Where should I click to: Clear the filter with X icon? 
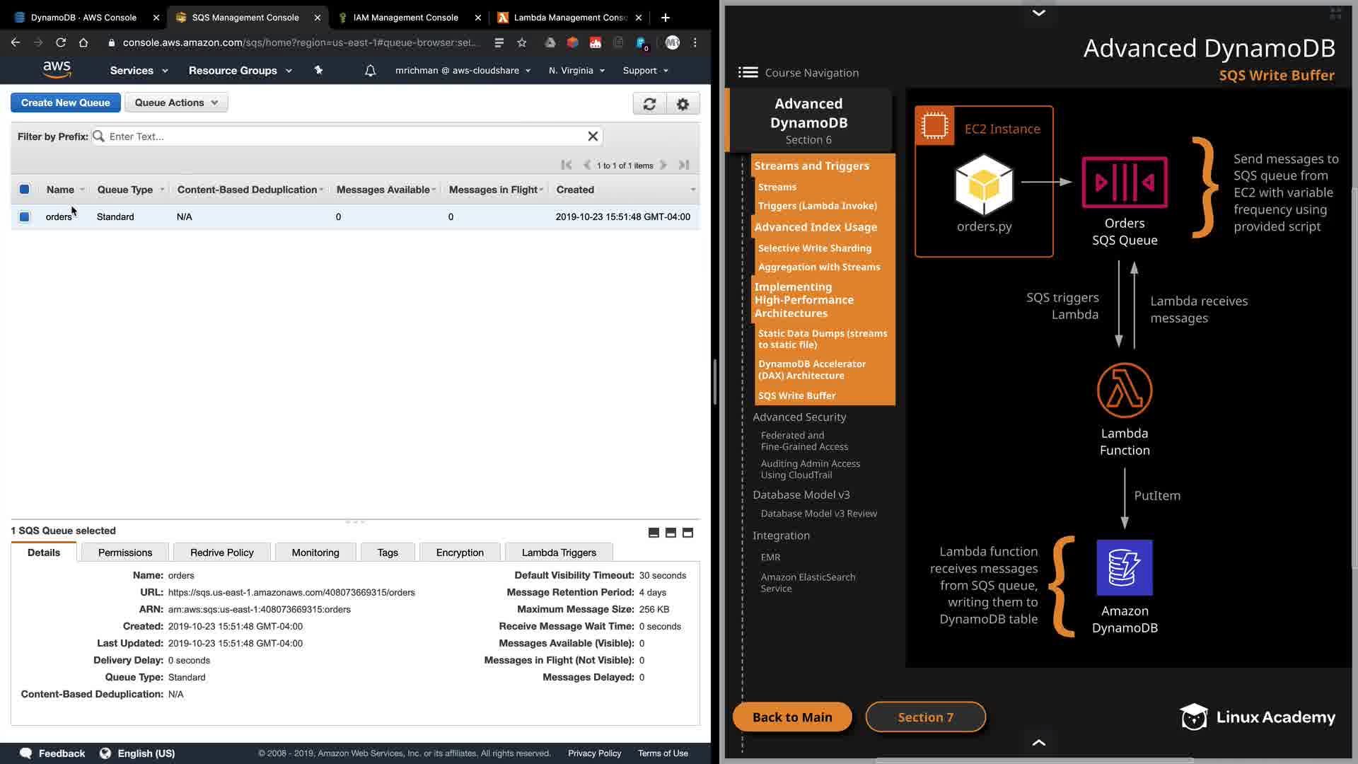[x=593, y=137]
